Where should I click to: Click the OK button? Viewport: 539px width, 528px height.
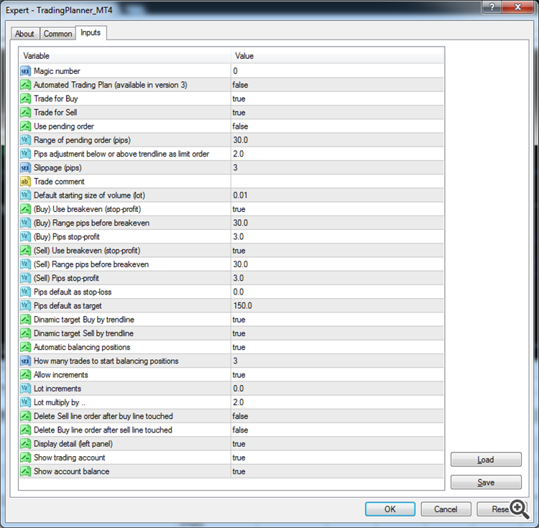click(x=390, y=509)
